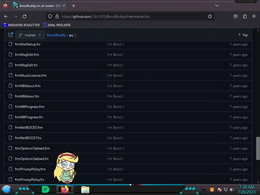
Task: Open File Explorer from the taskbar
Action: 85,190
